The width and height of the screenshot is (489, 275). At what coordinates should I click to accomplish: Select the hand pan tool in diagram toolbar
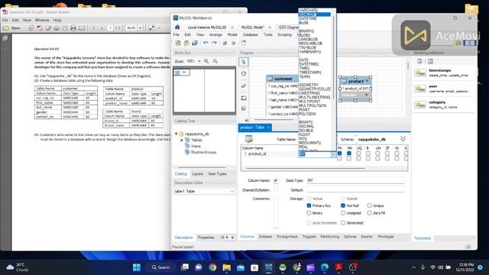[244, 74]
